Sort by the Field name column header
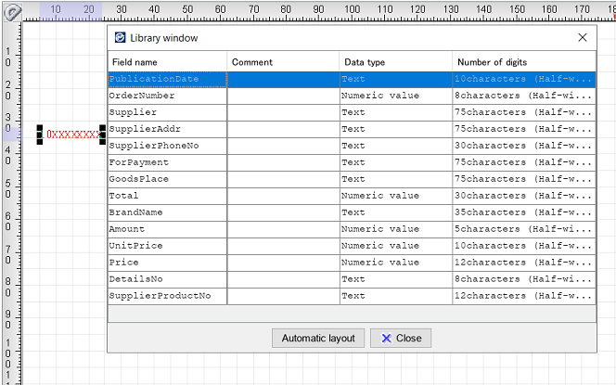 [x=167, y=62]
